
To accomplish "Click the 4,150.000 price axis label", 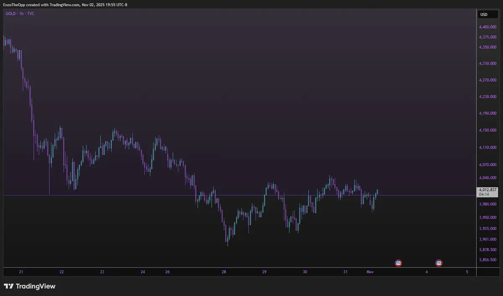I will [487, 130].
